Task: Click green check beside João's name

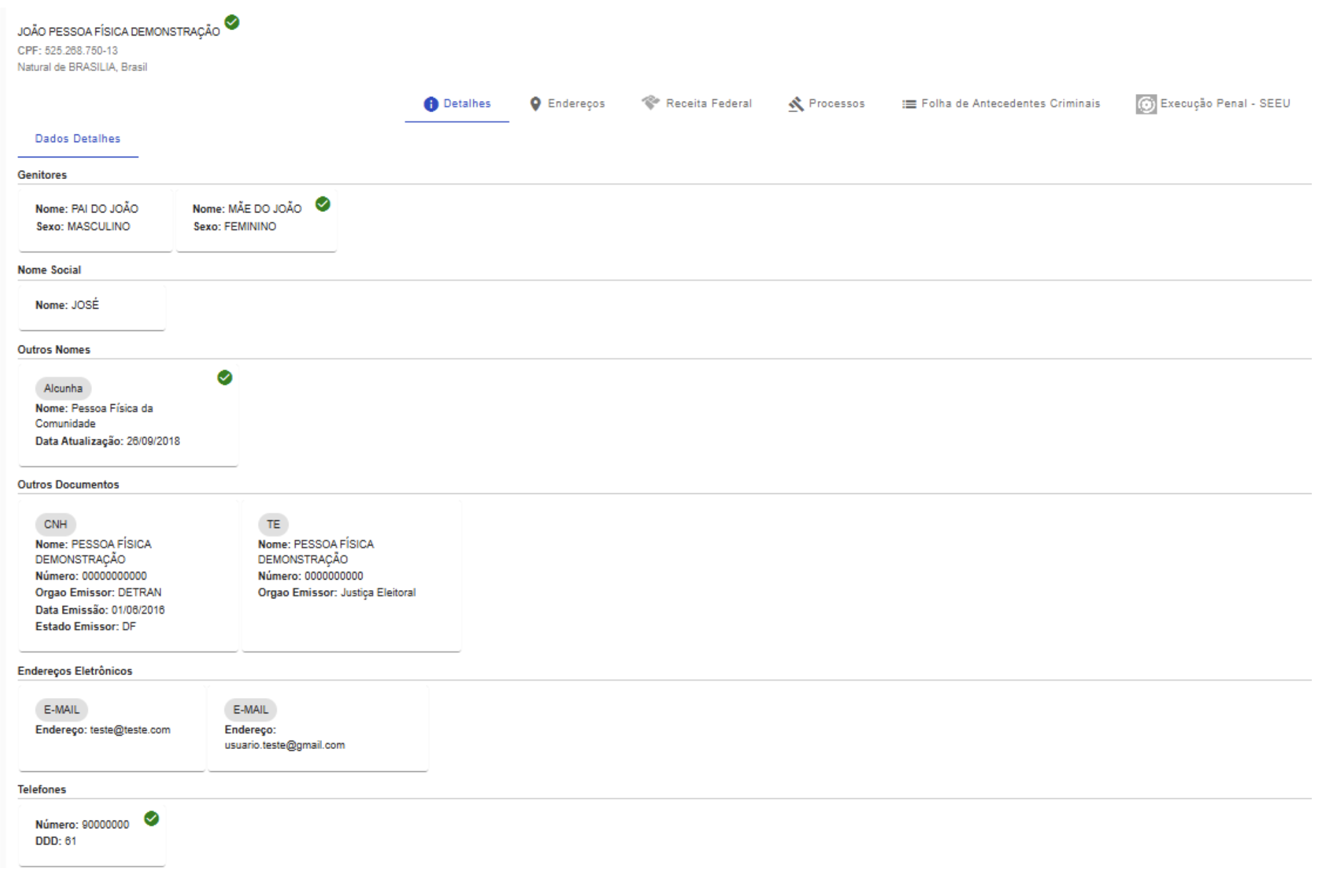Action: [x=232, y=22]
